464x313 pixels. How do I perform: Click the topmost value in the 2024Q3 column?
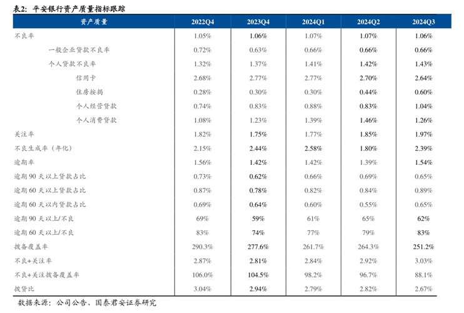tap(424, 177)
